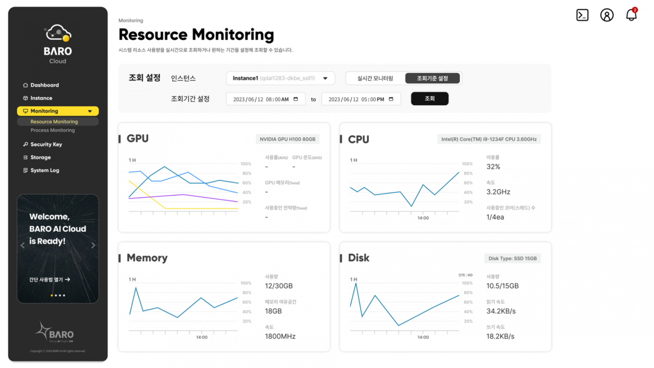Open the notifications bell
The image size is (654, 368).
click(631, 15)
